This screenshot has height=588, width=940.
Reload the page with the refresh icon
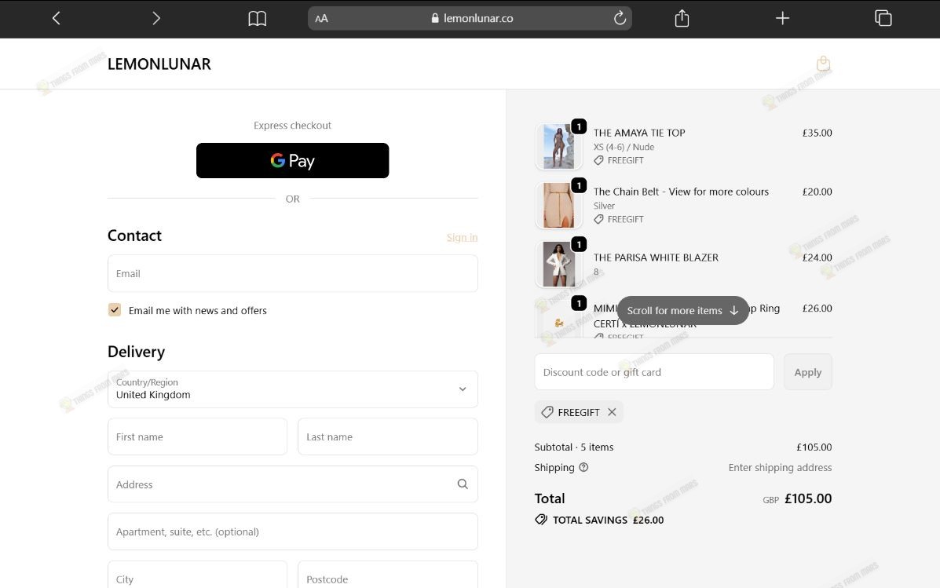[x=620, y=18]
